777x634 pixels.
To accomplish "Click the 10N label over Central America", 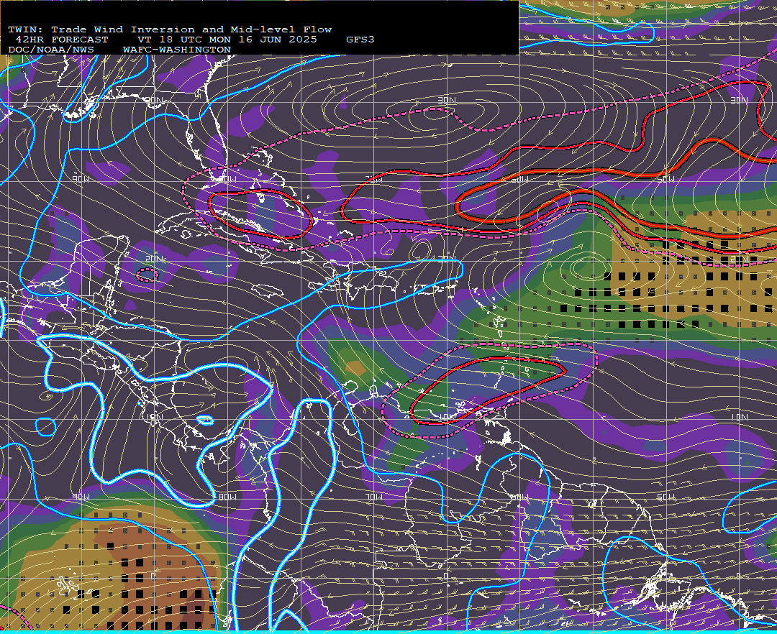I will coord(154,417).
